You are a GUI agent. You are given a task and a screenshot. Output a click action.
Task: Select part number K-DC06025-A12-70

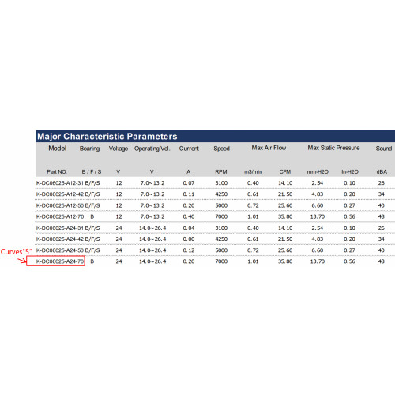pyautogui.click(x=60, y=216)
